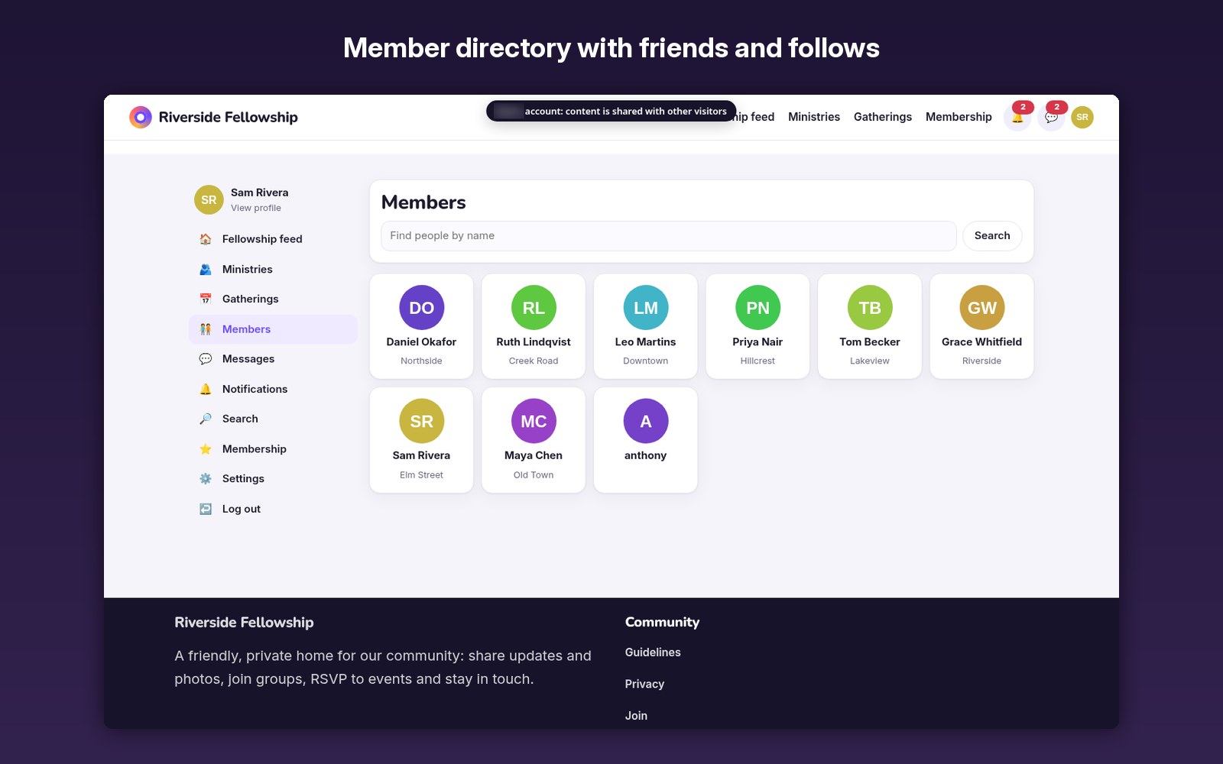The height and width of the screenshot is (764, 1223).
Task: Click the Riverside Fellowship logo icon
Action: (141, 117)
